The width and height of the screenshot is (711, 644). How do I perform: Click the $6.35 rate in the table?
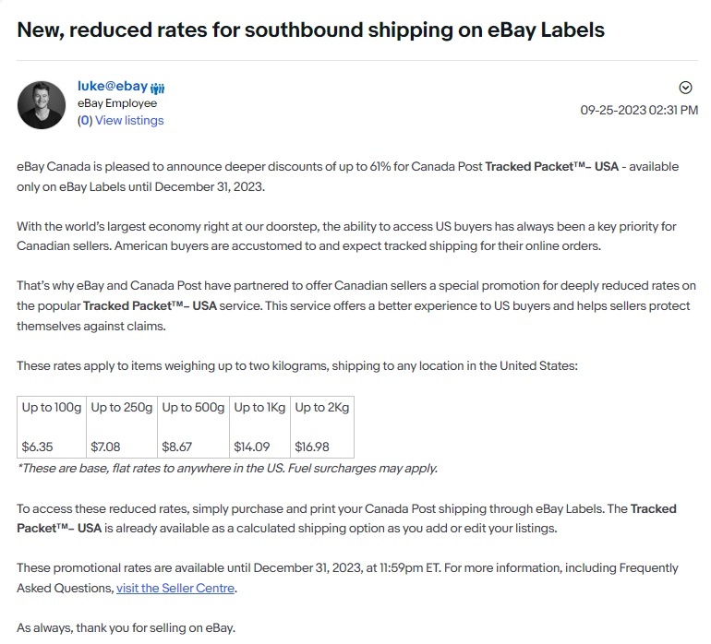[x=37, y=447]
